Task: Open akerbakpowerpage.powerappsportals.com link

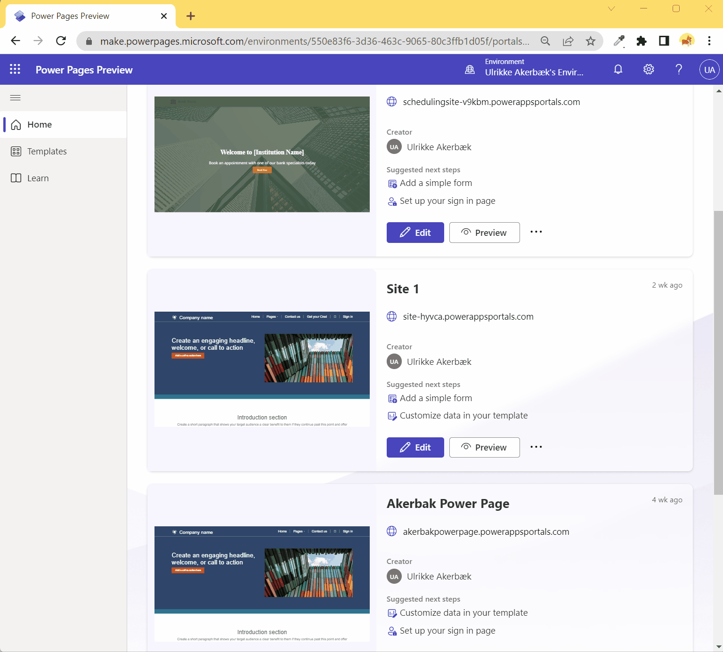Action: (486, 532)
